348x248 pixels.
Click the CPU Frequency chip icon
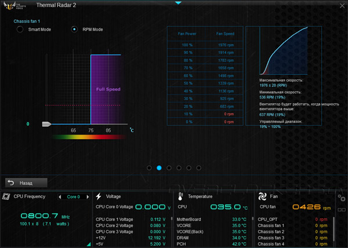6,196
